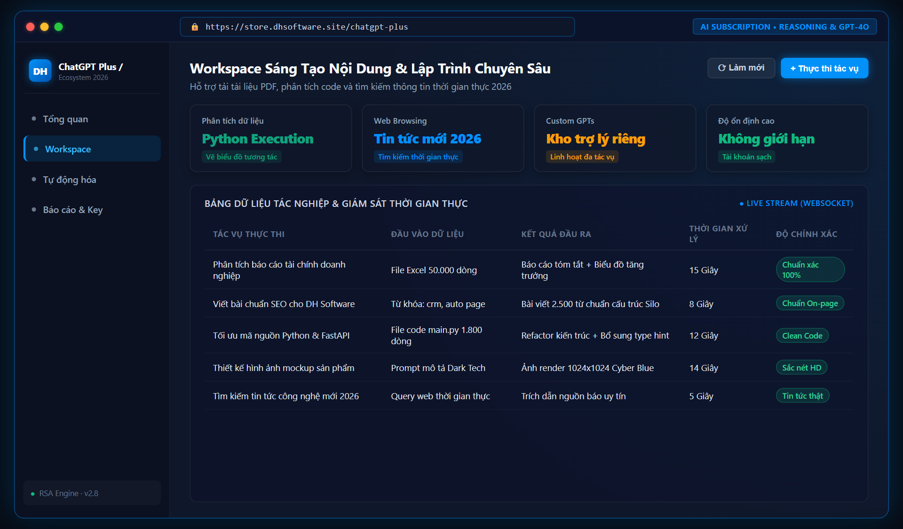Viewport: 903px width, 529px height.
Task: Click the green maximize window dot
Action: 59,27
